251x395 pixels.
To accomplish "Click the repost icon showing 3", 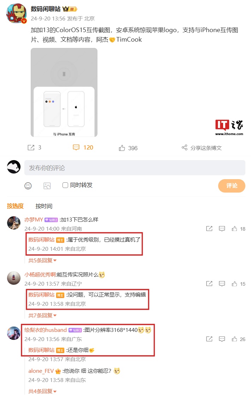I will coord(31,148).
